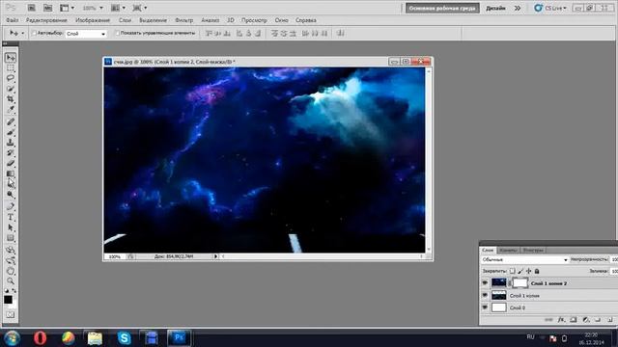Expand more workspaces chevron
Image resolution: width=618 pixels, height=347 pixels.
[518, 8]
